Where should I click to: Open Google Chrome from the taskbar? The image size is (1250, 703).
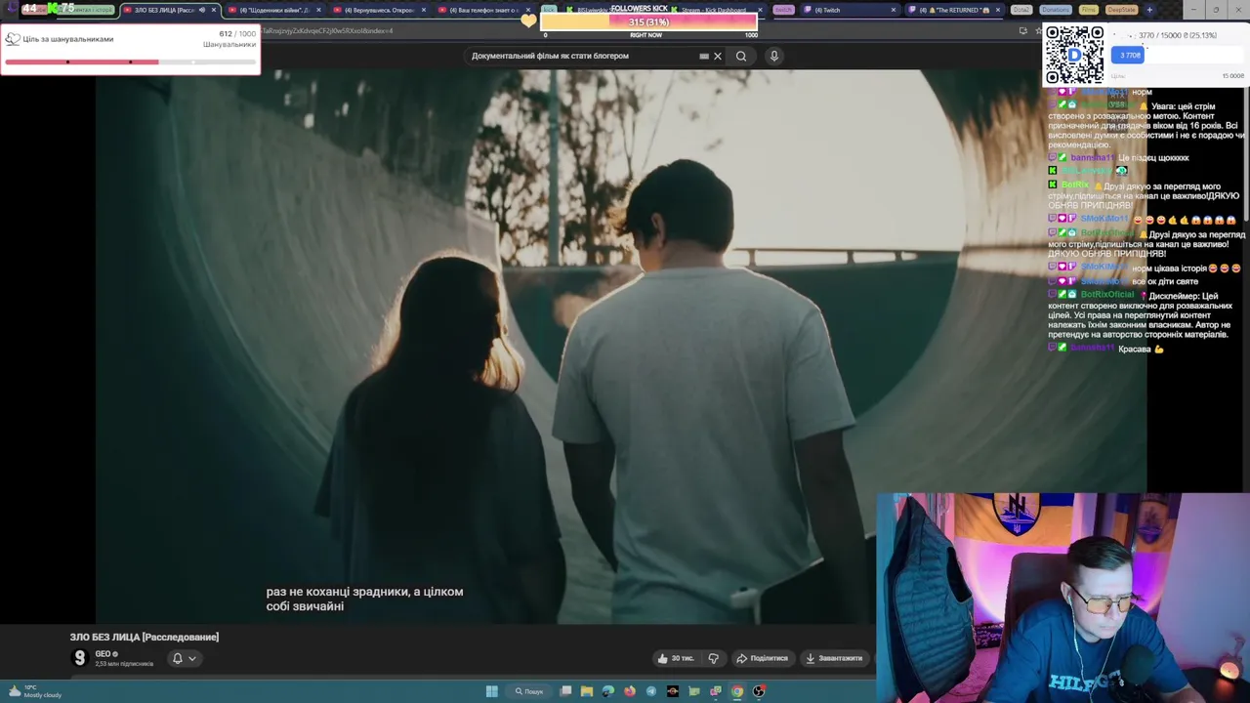tap(737, 691)
